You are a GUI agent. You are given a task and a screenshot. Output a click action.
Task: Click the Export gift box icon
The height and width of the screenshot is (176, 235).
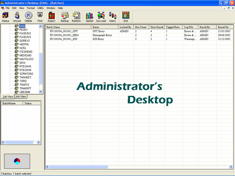coord(51,17)
